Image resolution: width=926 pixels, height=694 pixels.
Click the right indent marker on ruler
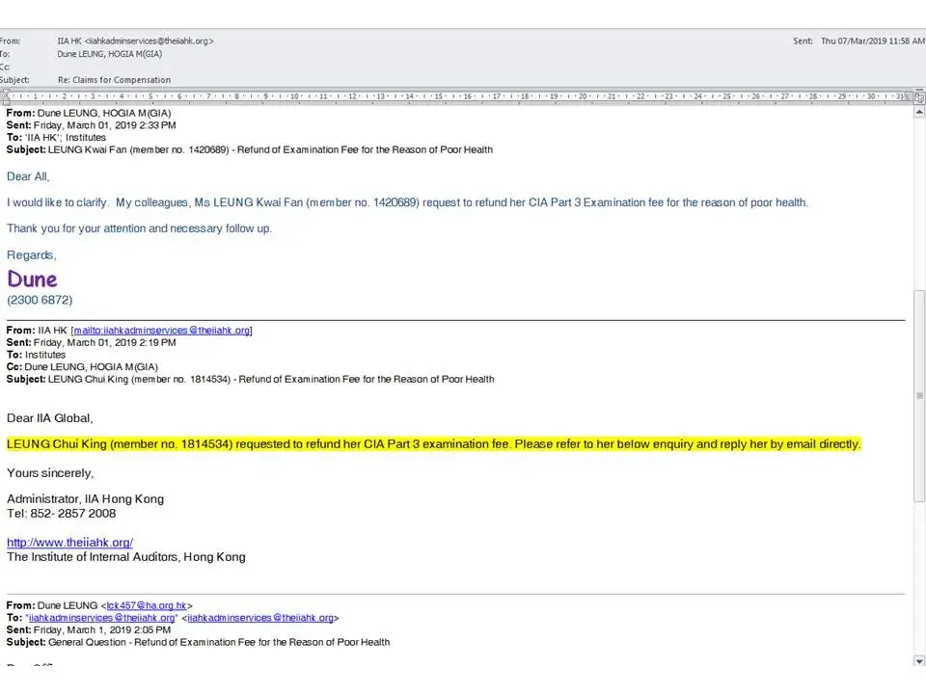905,96
